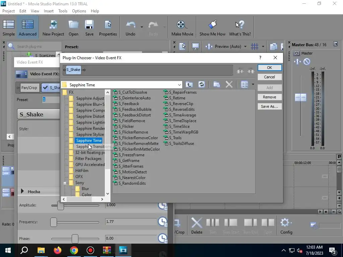This screenshot has height=257, width=343.
Task: Open the Options menu
Action: pyautogui.click(x=79, y=11)
